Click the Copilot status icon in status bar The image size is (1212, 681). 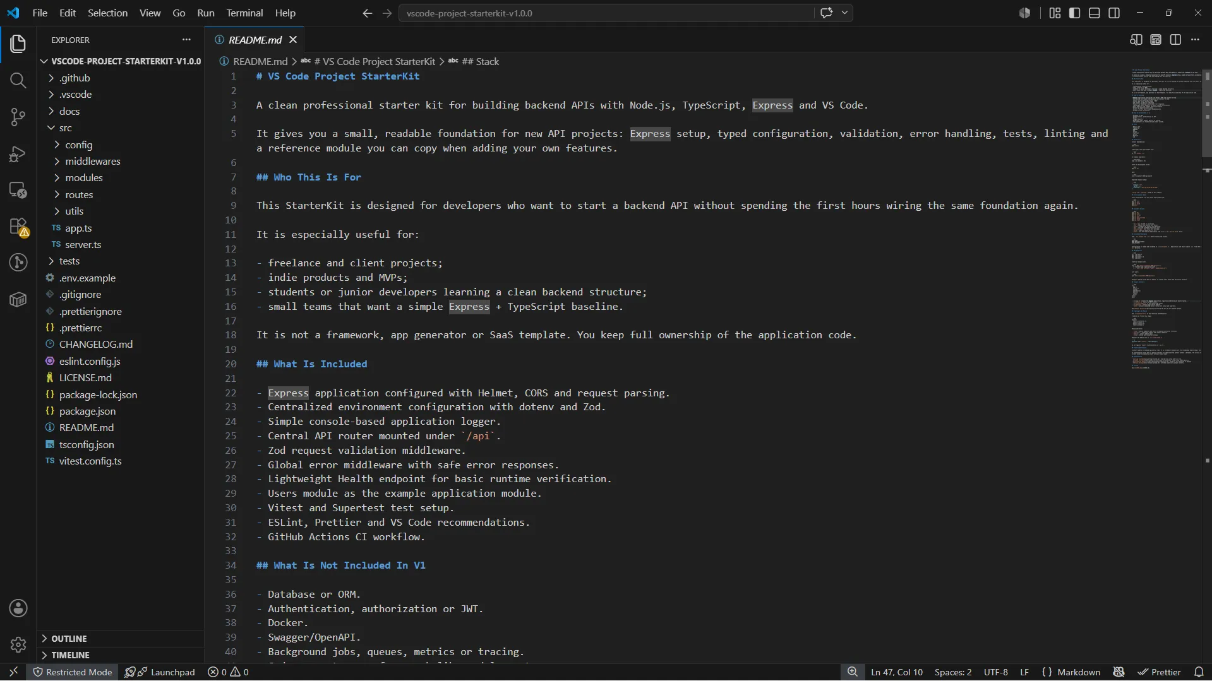(x=1119, y=672)
